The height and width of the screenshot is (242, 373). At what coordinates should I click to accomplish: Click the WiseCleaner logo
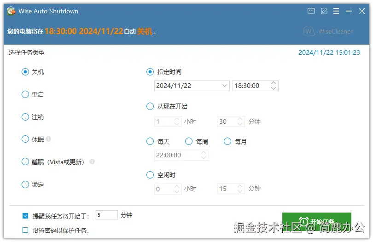pyautogui.click(x=328, y=31)
